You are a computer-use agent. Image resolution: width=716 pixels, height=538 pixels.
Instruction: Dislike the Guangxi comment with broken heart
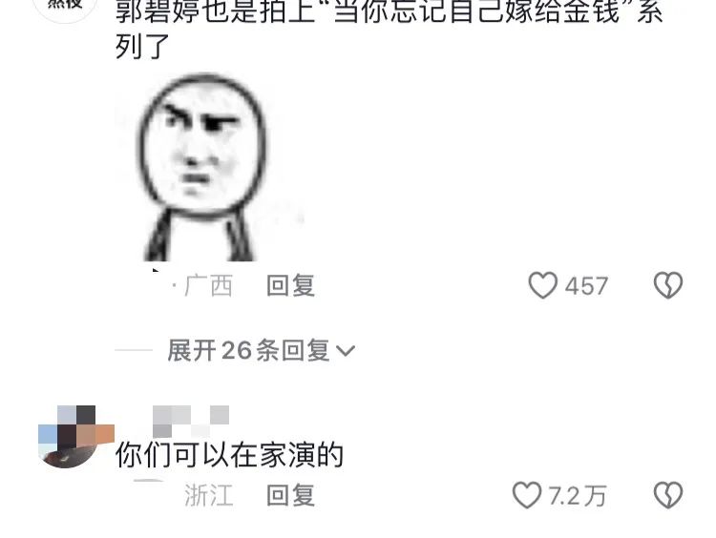pos(668,285)
